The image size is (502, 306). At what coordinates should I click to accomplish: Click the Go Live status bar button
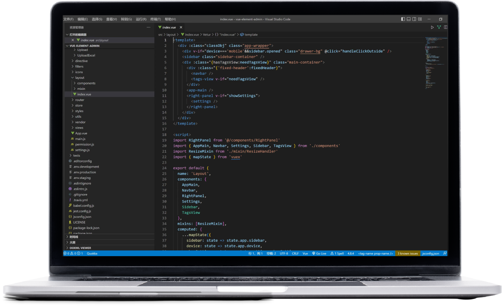click(x=319, y=253)
